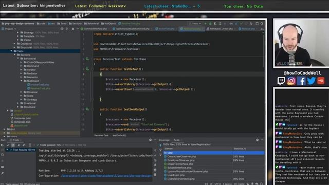Switch to CommandInterface.php editor tab
The height and width of the screenshot is (185, 329).
[x=94, y=29]
